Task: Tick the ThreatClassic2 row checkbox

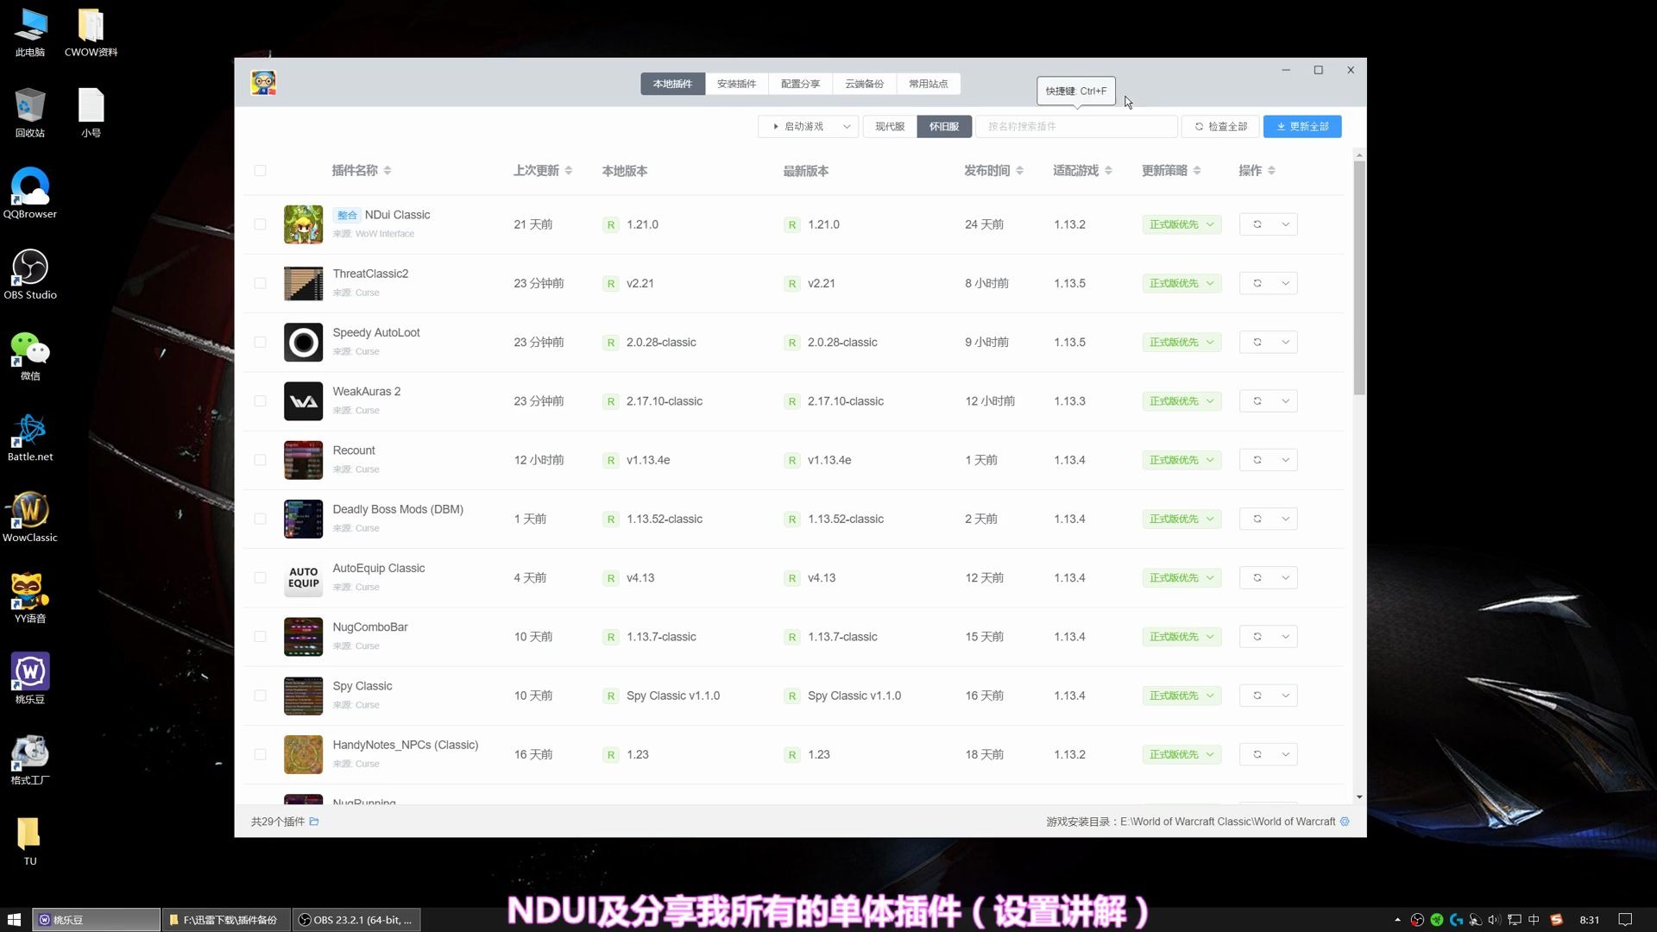Action: tap(260, 283)
